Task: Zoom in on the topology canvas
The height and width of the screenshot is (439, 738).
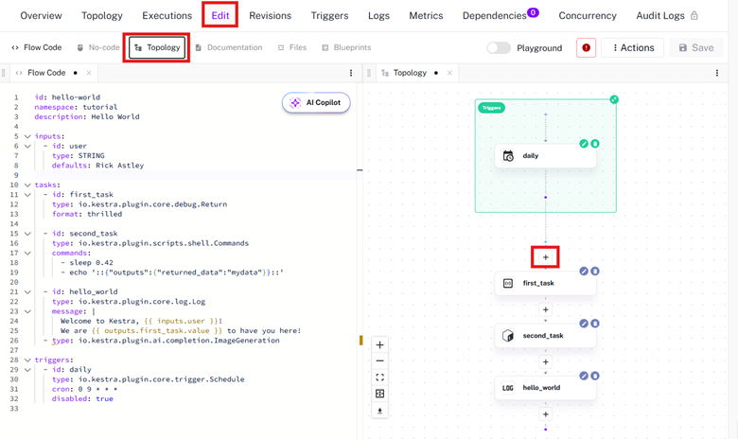Action: pyautogui.click(x=379, y=345)
